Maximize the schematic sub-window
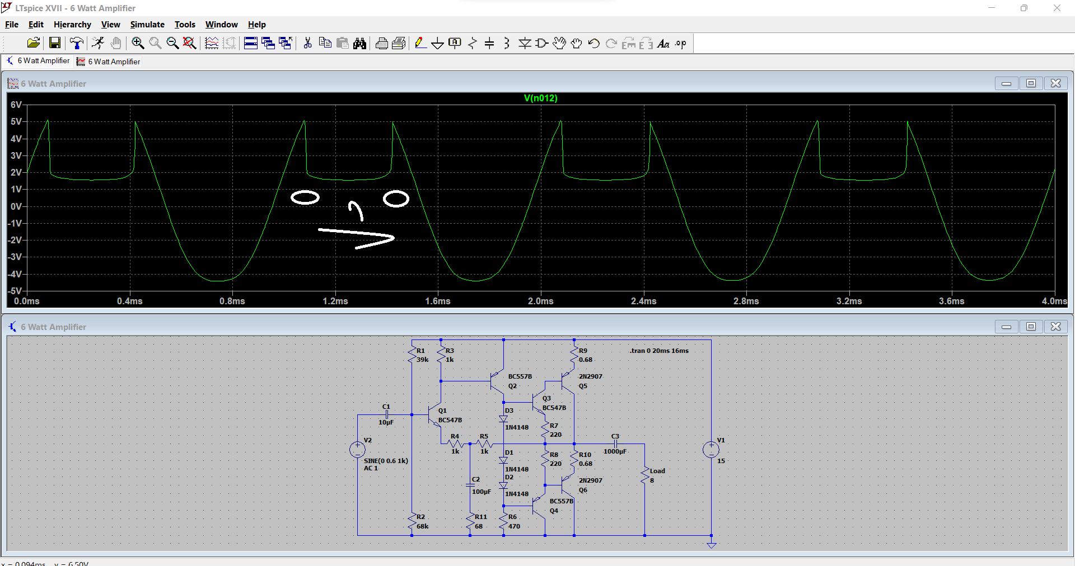 (x=1031, y=327)
